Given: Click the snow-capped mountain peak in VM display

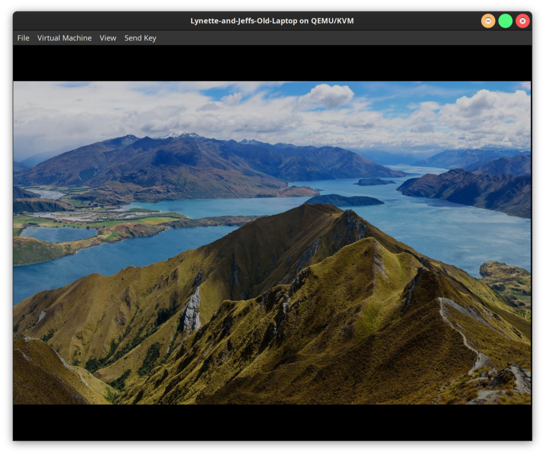Looking at the screenshot, I should (x=180, y=136).
